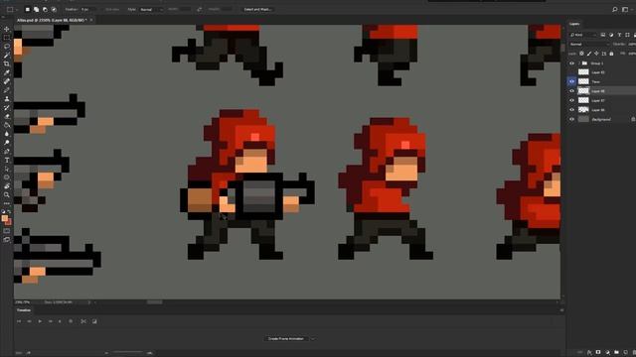
Task: Select the Move tool
Action: [x=7, y=29]
